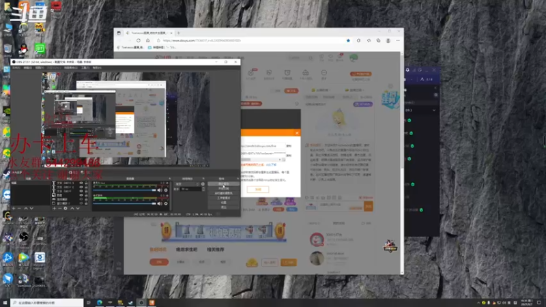Open OBS 工具 menu
Viewport: 546px width, 307px height.
click(85, 68)
